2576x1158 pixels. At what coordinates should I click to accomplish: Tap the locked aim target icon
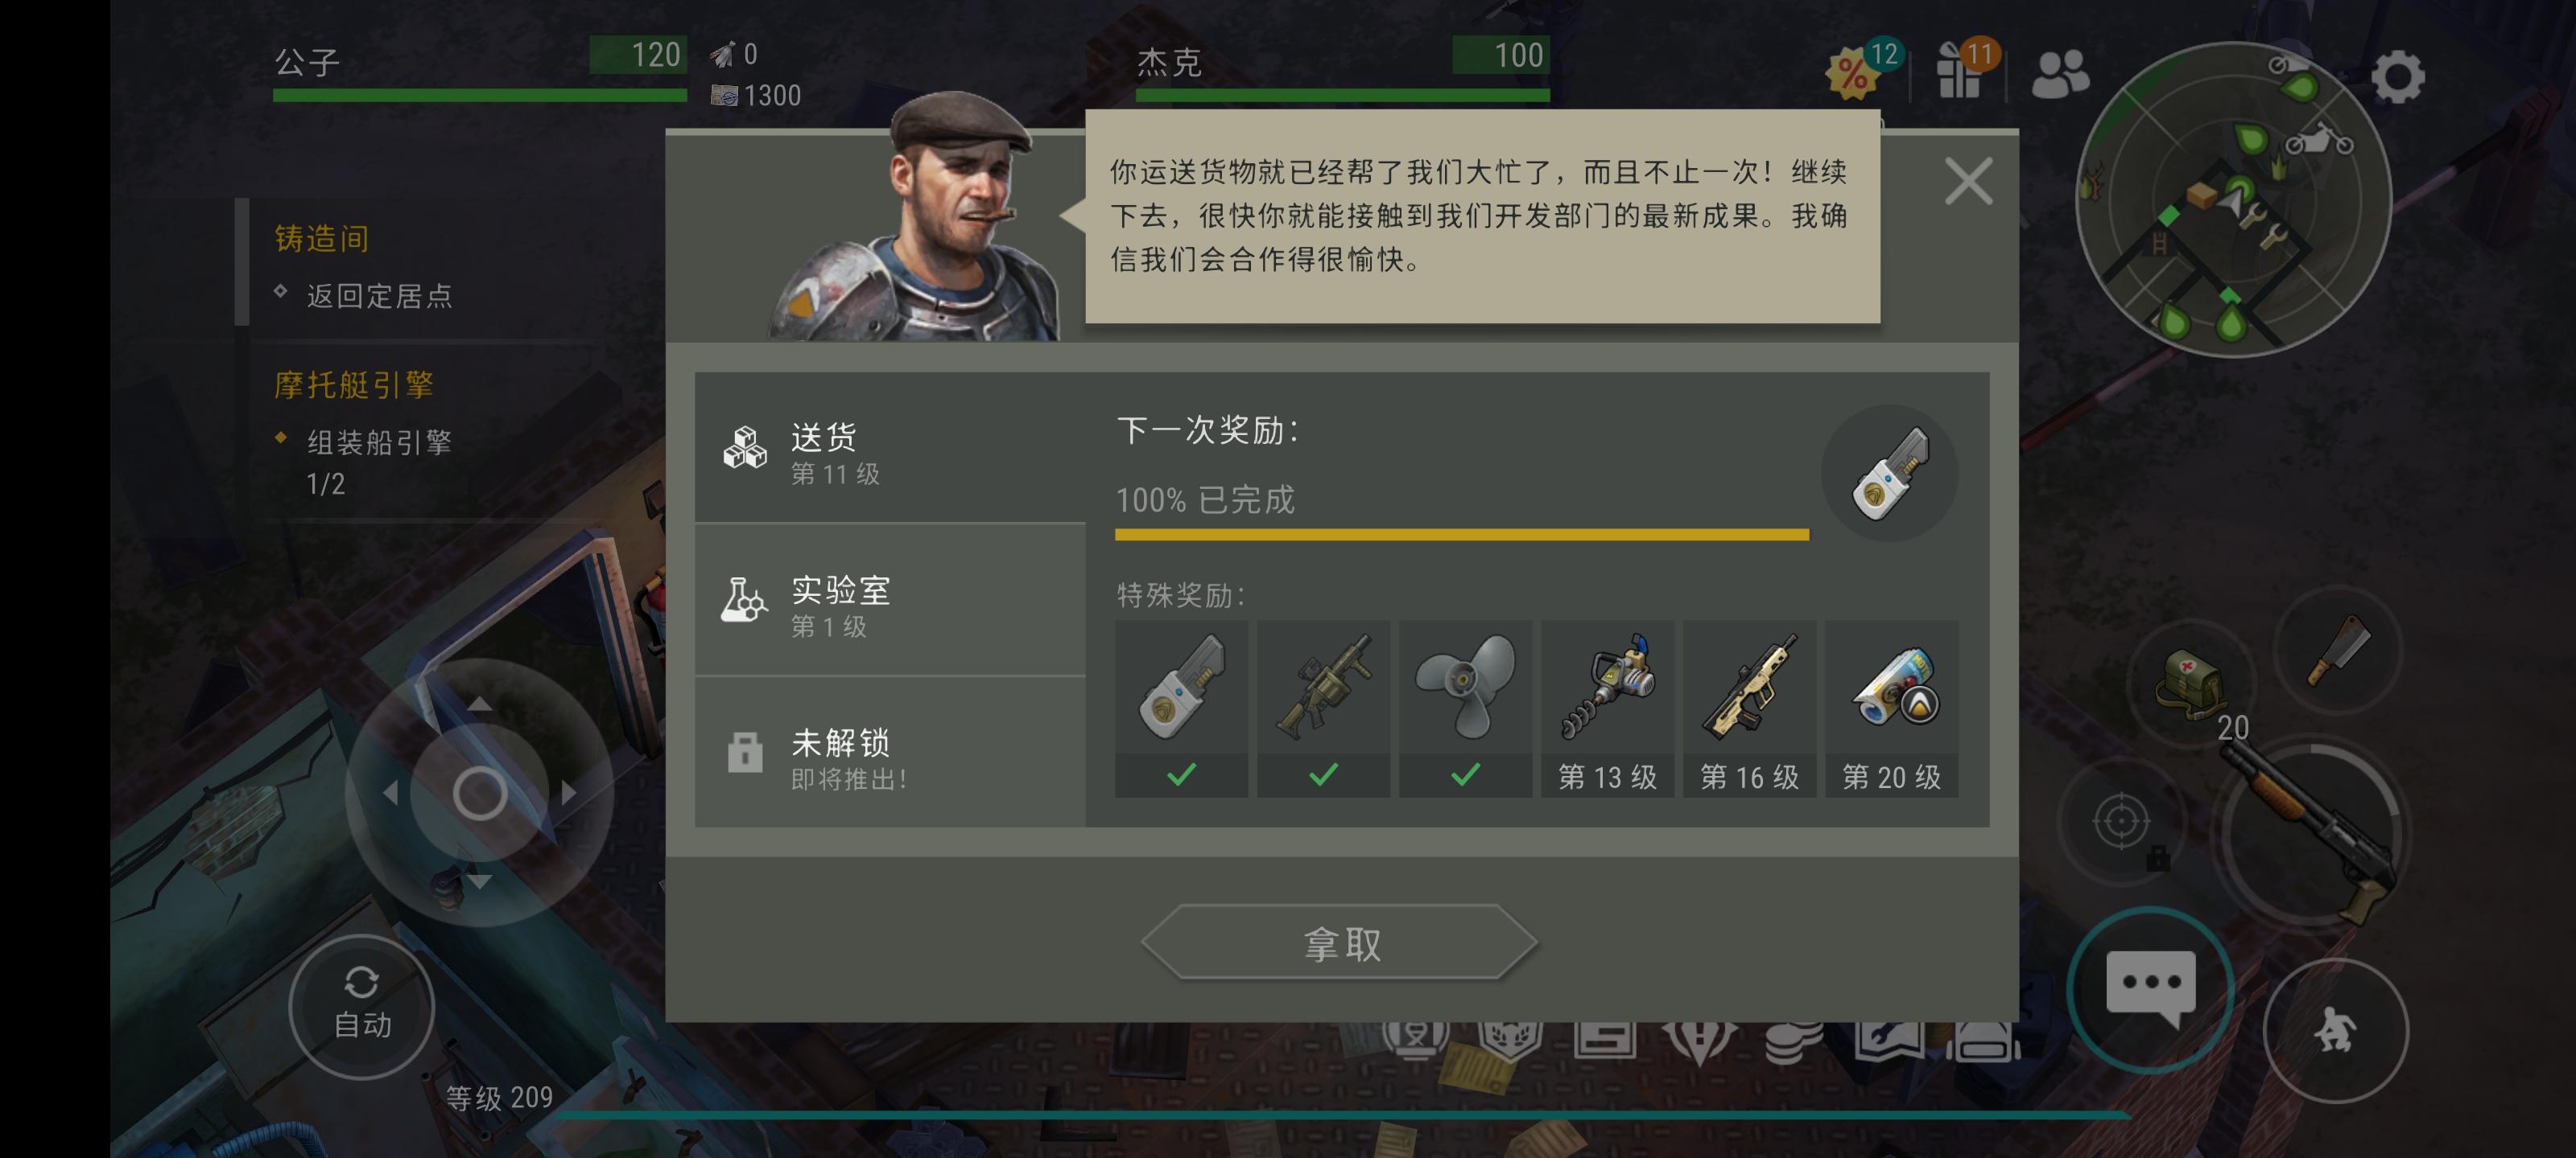coord(2121,823)
